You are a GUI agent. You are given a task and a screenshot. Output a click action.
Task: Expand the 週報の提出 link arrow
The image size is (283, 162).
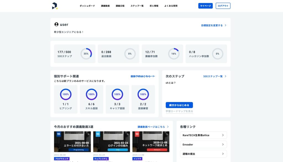[223, 154]
